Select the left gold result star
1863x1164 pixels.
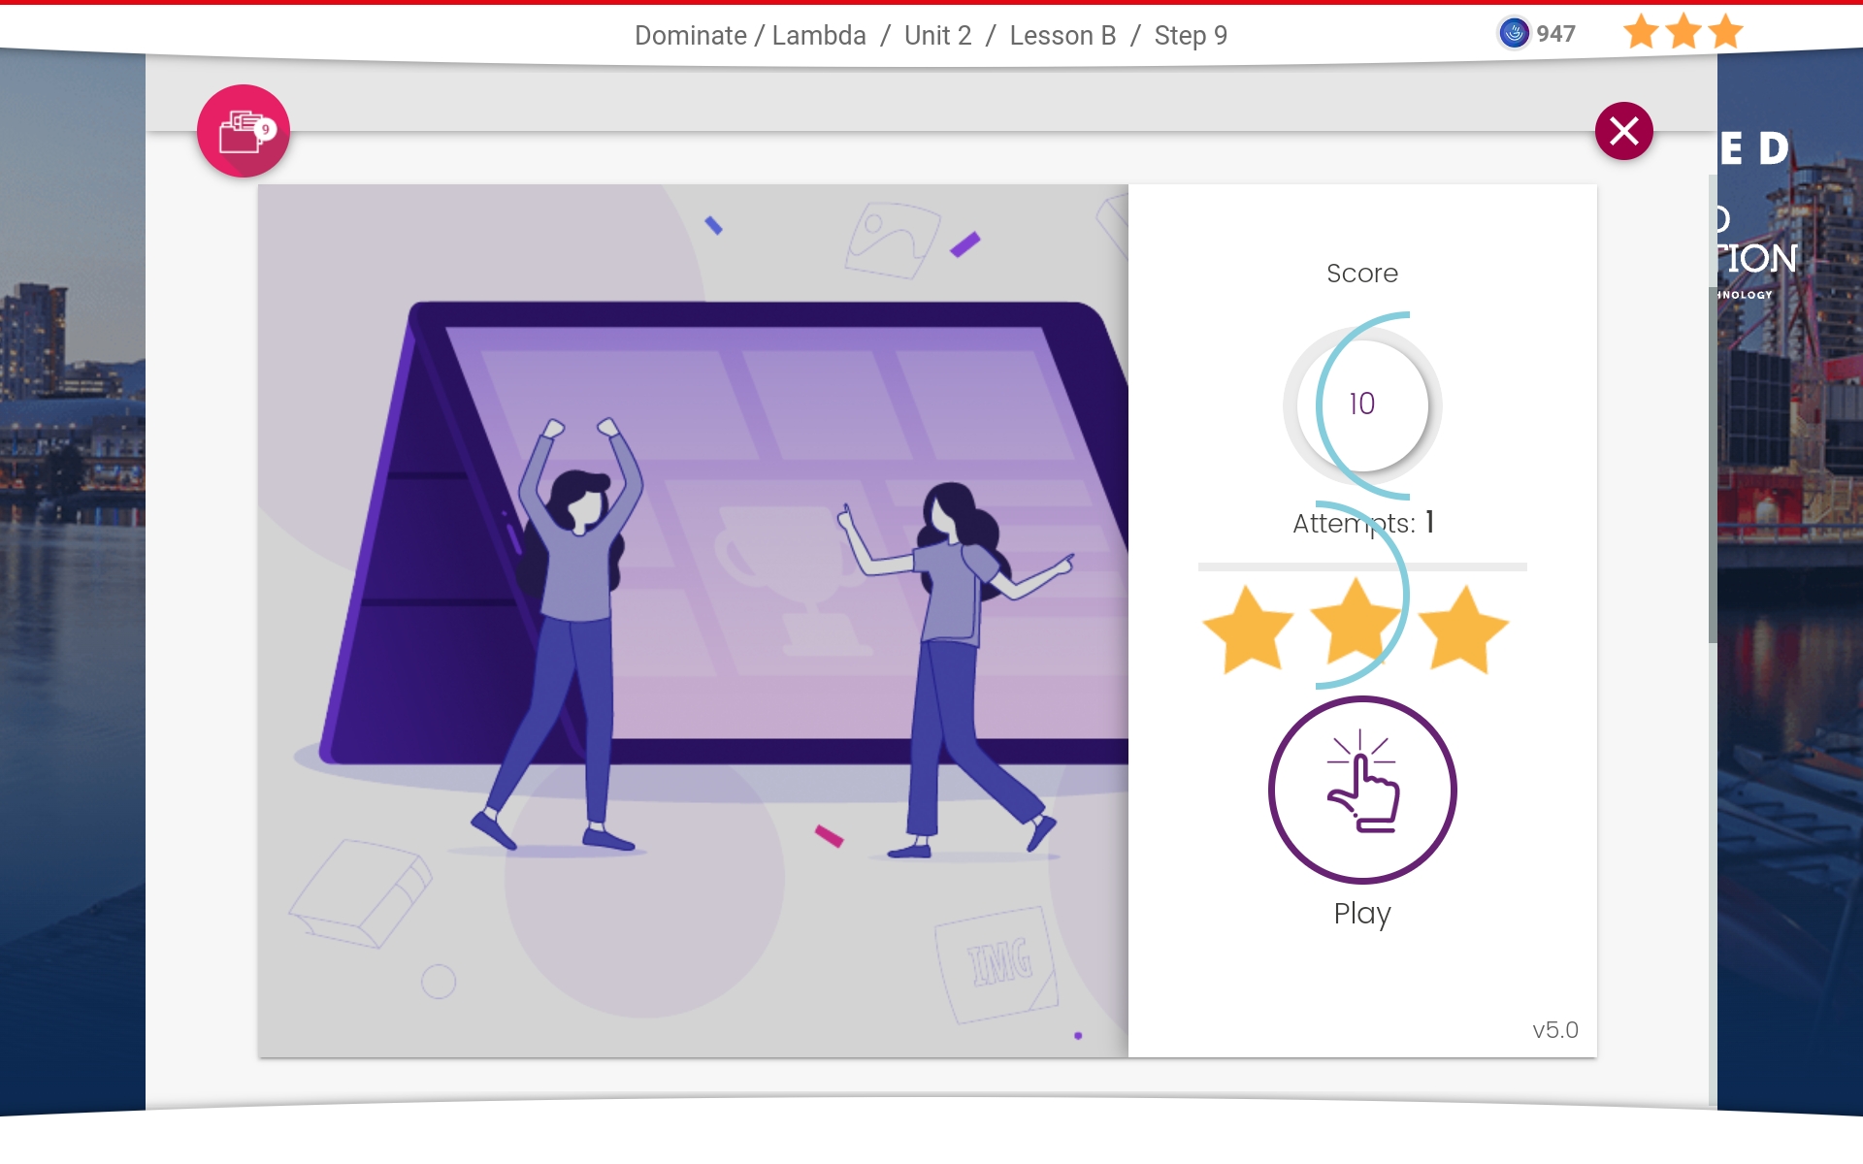[x=1248, y=630]
